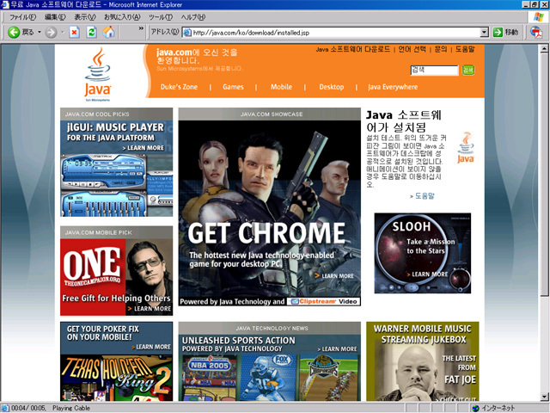Open the 表示(V) menu
Image resolution: width=550 pixels, height=413 pixels.
click(85, 17)
